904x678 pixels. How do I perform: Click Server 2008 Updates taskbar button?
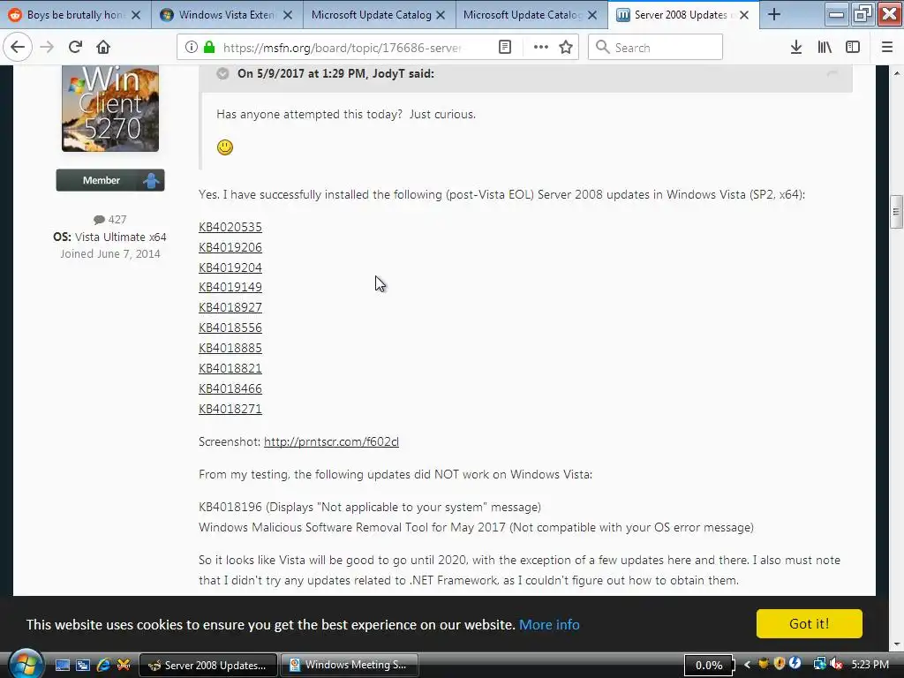pos(208,666)
